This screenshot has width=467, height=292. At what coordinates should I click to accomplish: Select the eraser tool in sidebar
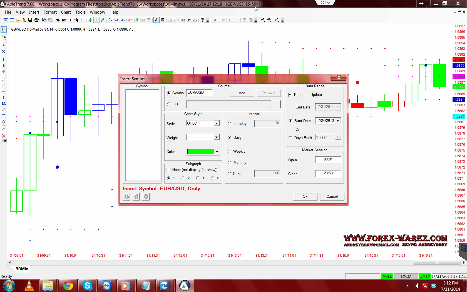click(x=4, y=130)
